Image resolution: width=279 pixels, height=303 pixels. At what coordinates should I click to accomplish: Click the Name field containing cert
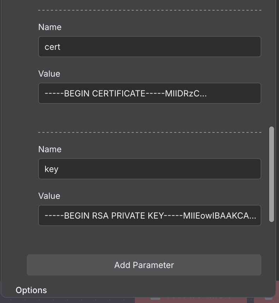(149, 47)
